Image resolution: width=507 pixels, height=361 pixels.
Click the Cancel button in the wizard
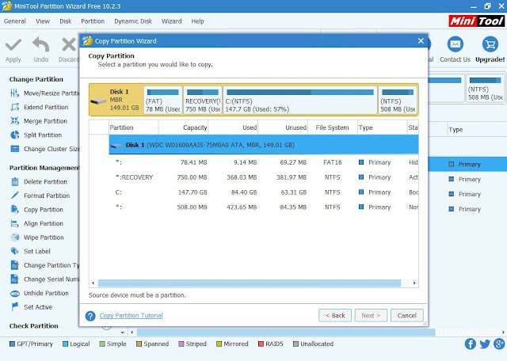point(406,315)
